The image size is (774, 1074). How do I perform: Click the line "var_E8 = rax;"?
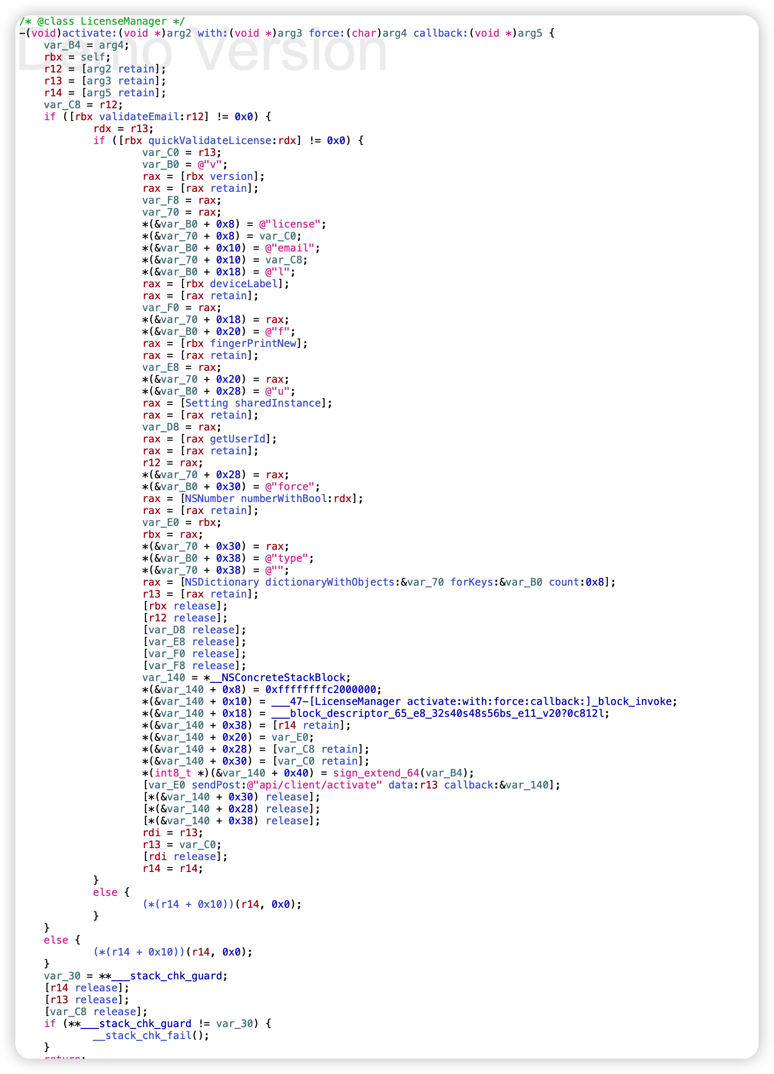click(x=182, y=367)
